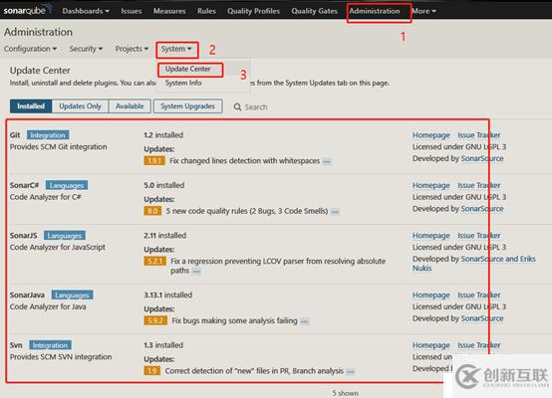Click the Git plugin name
This screenshot has height=398, width=552.
(15, 135)
